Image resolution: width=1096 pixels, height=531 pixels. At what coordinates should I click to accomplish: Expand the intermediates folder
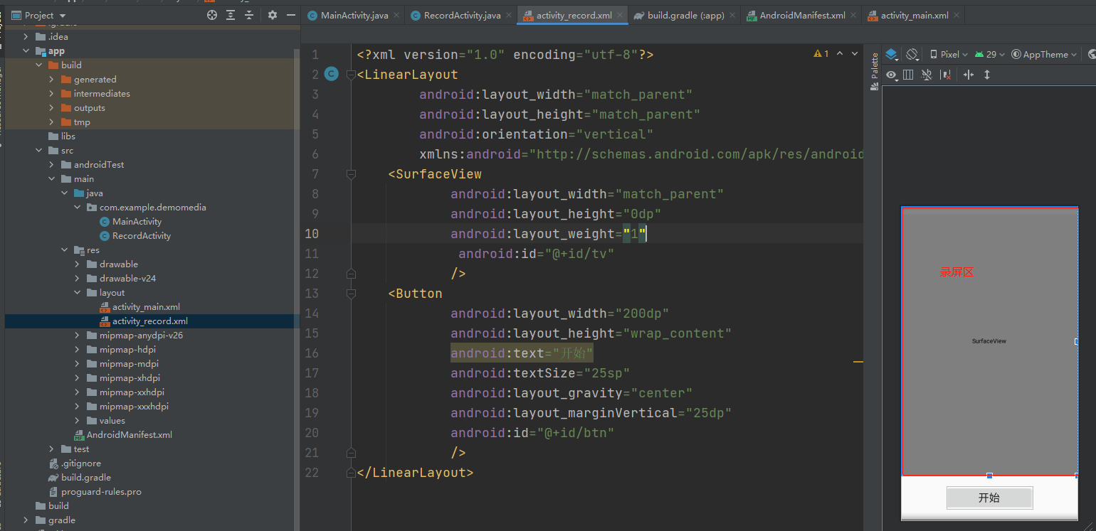click(x=51, y=94)
